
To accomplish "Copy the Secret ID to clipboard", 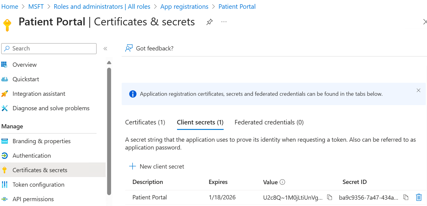I will pos(406,198).
